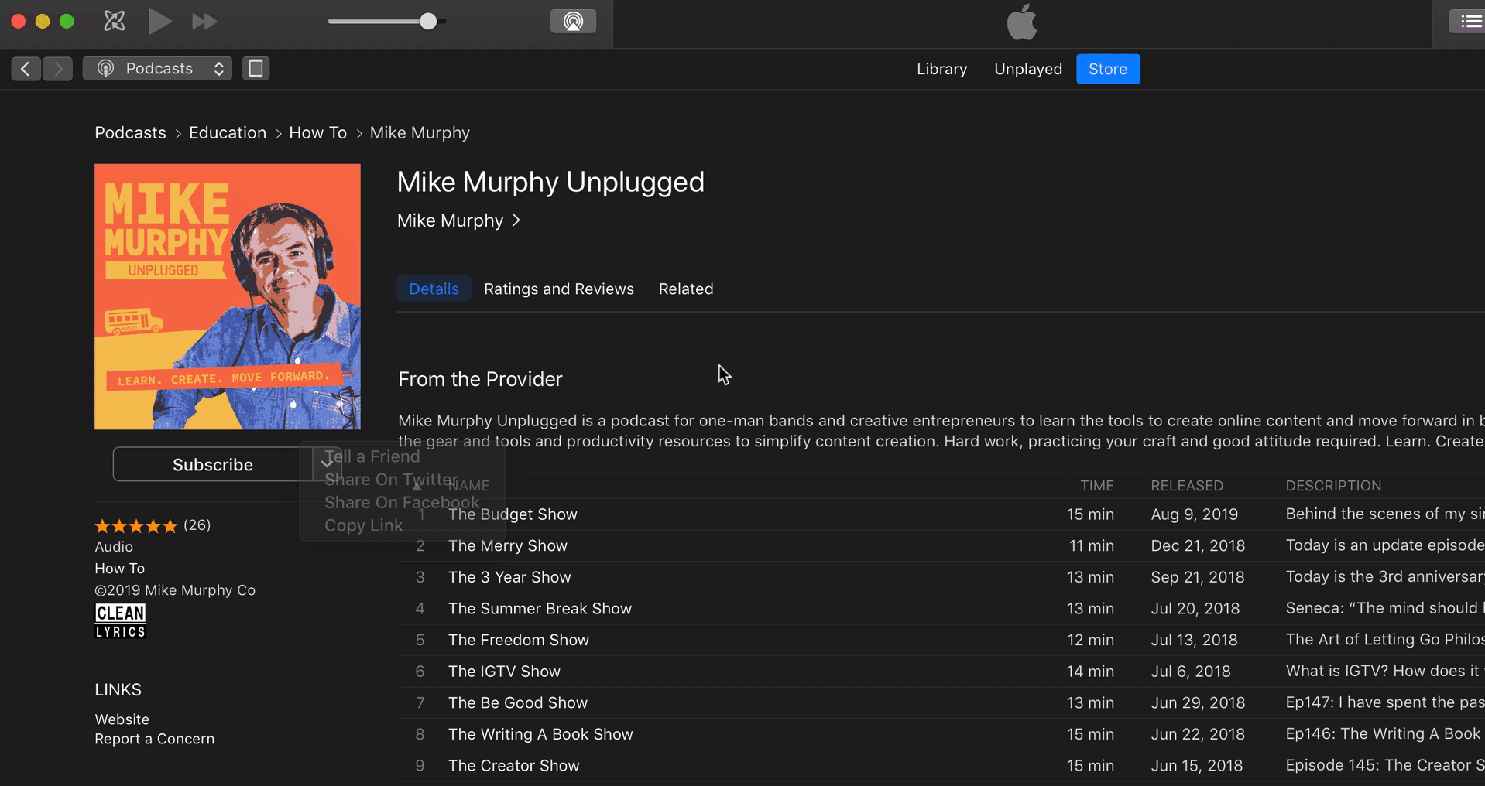
Task: Click the five-star rating
Action: 136,526
